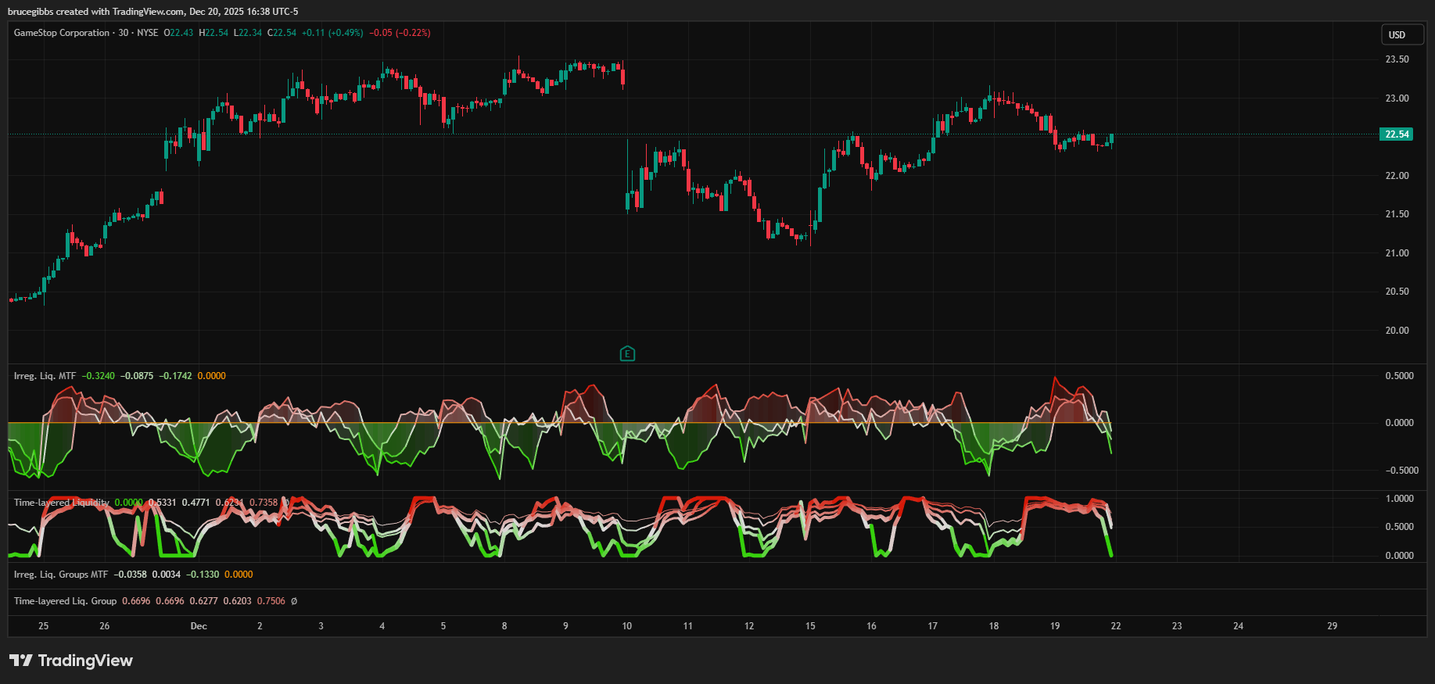Click the 0.5000 level on the oscillator scale
This screenshot has height=684, width=1435.
point(1399,376)
